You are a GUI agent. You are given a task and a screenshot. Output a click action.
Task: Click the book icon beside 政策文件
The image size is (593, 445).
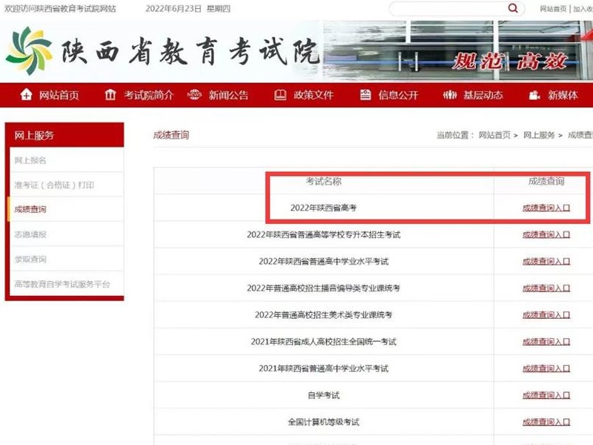click(x=280, y=95)
